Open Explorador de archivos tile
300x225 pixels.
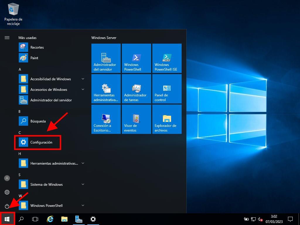tap(167, 119)
